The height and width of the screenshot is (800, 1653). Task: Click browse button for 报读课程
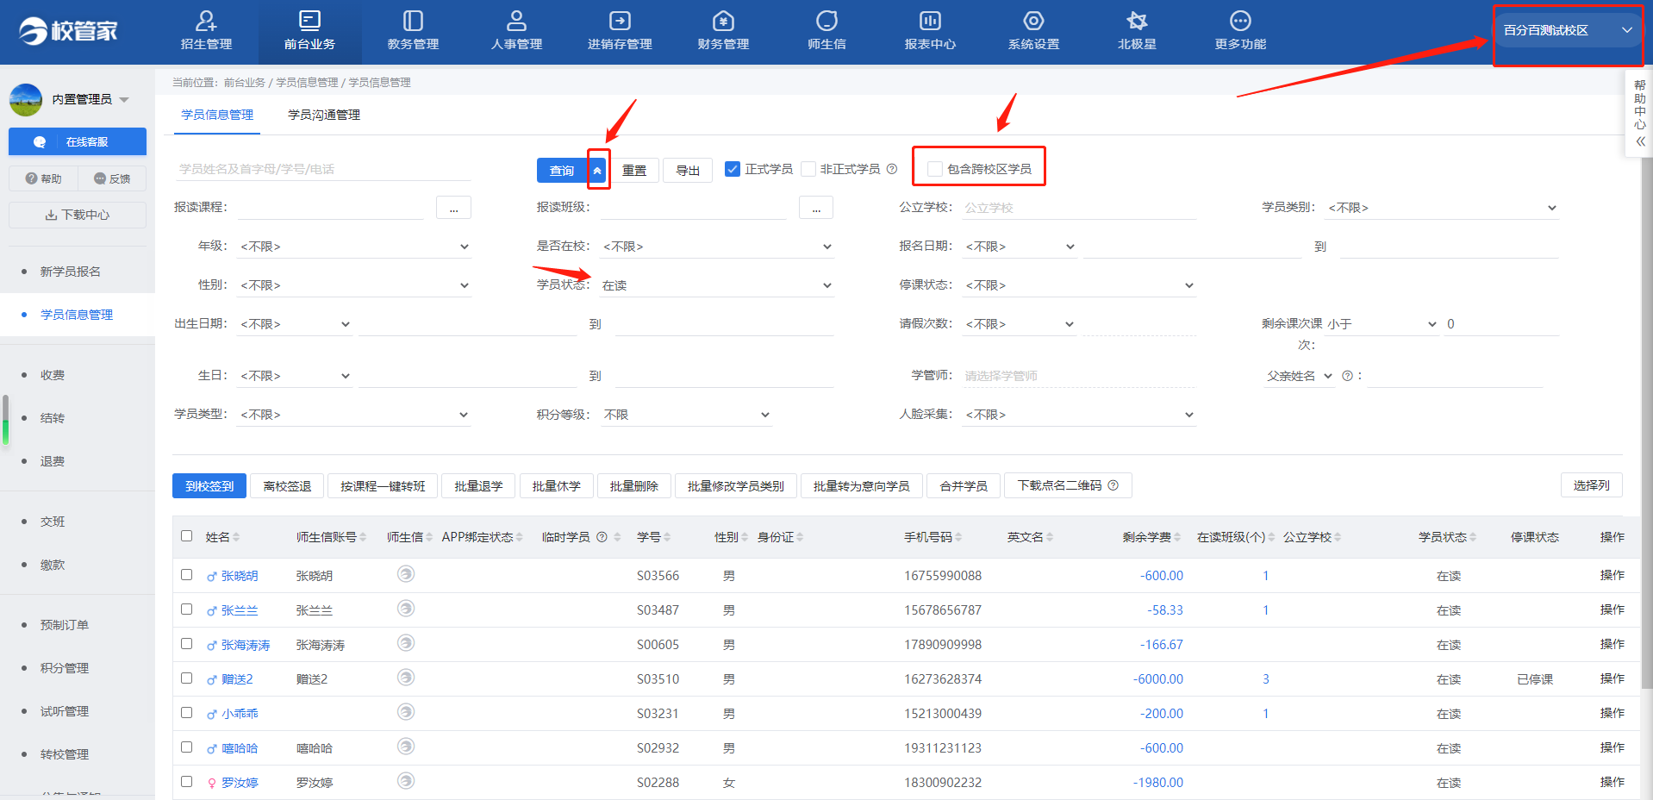pyautogui.click(x=453, y=208)
